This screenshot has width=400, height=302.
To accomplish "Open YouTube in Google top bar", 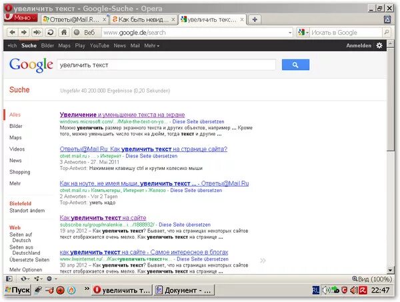I will (99, 45).
